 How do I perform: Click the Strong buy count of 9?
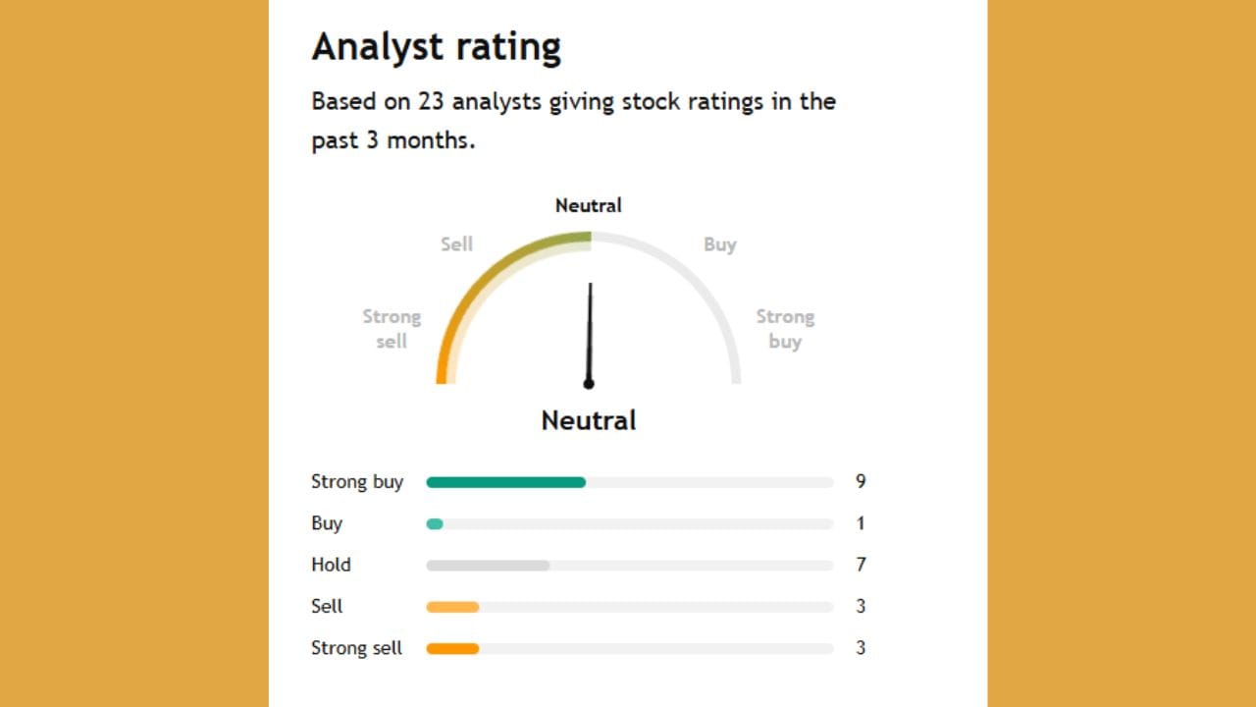pos(861,481)
